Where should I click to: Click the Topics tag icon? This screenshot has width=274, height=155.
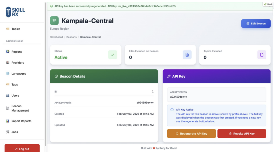8,29
